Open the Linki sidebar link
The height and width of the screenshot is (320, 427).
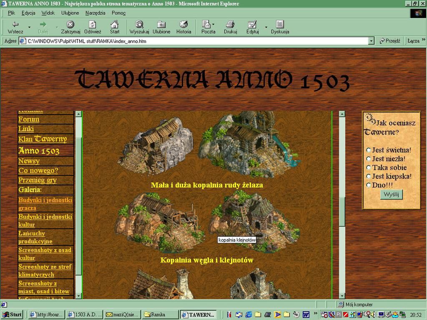coord(26,129)
